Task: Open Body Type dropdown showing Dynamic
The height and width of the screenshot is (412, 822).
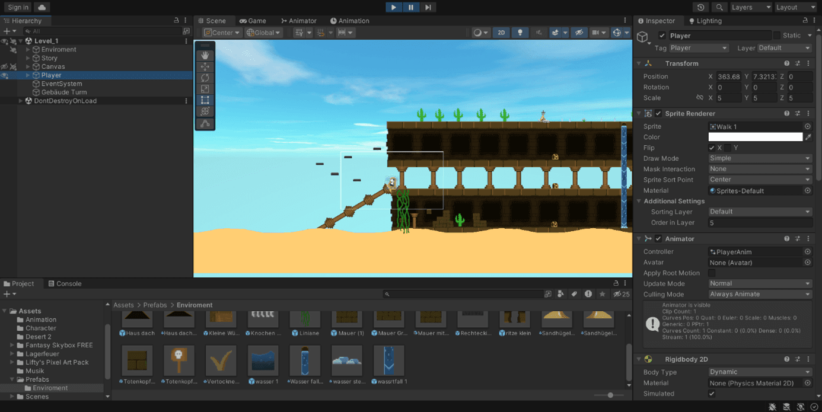Action: click(x=760, y=372)
